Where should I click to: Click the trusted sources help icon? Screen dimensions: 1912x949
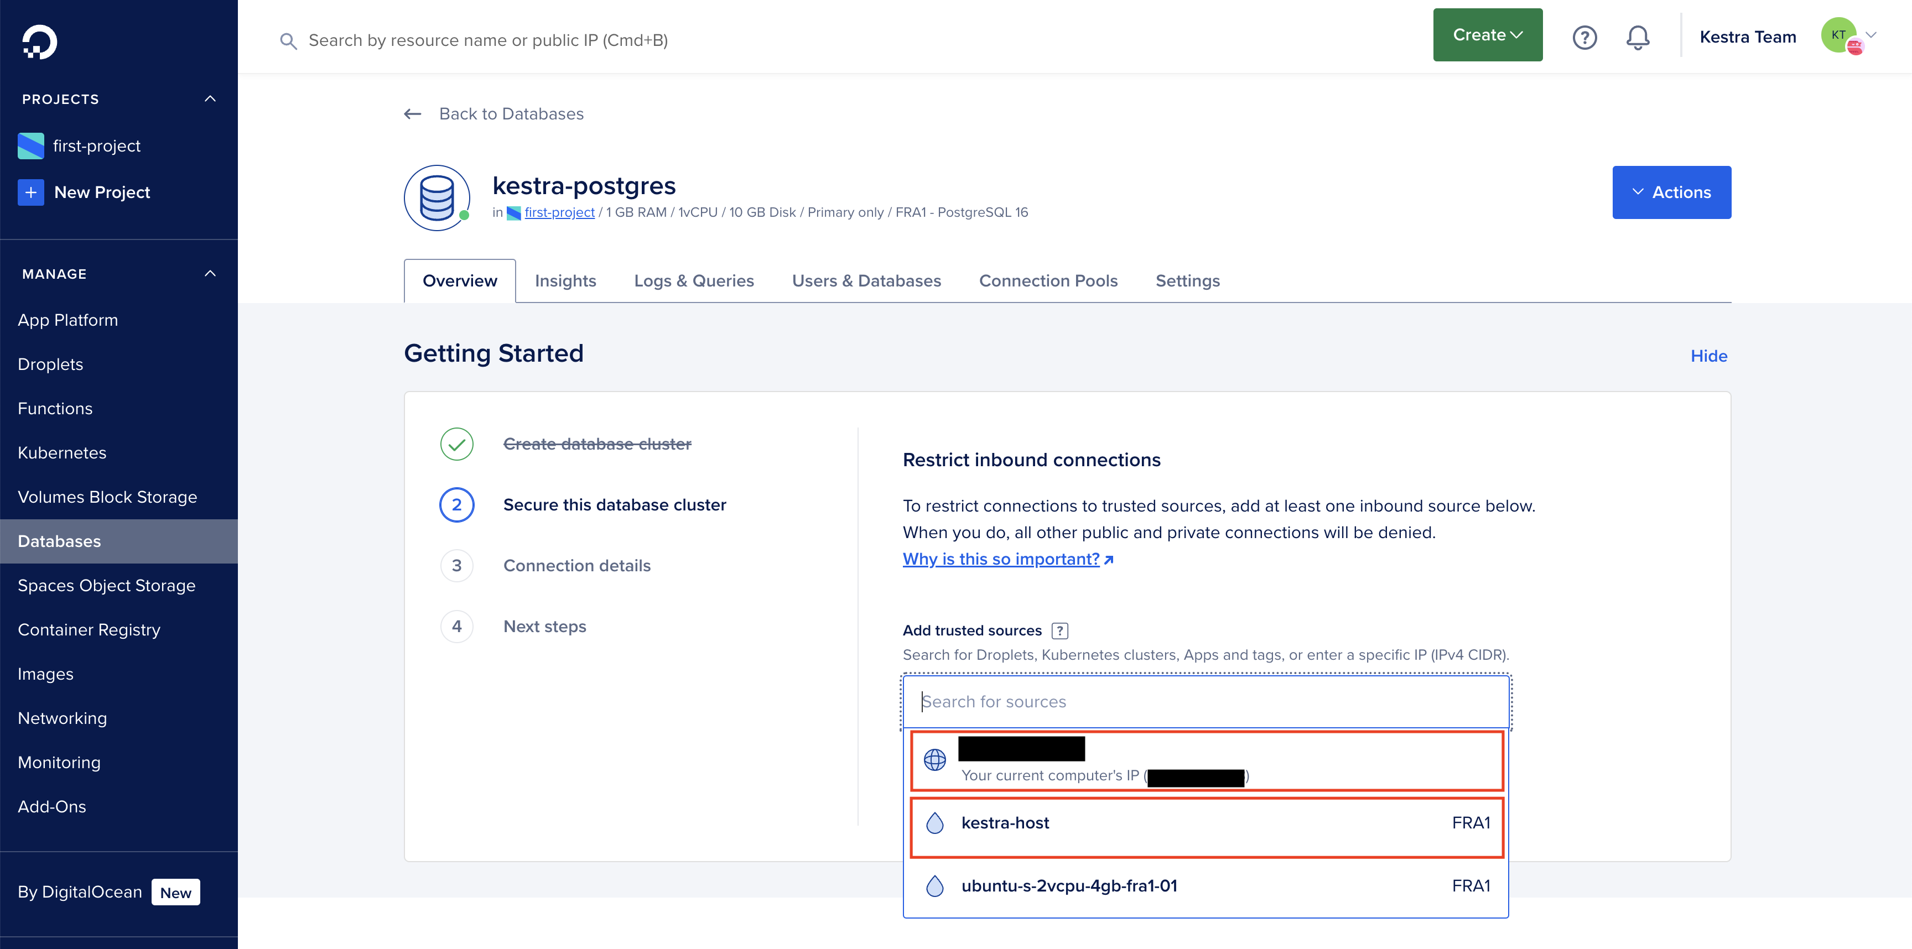[1060, 630]
